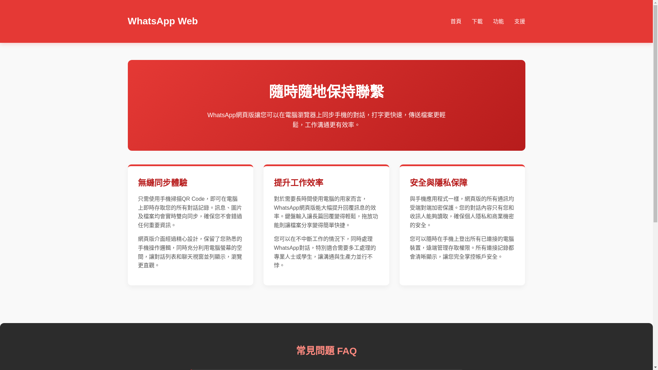This screenshot has width=658, height=370.
Task: Click the paragraph starting 您可以隨時在手機上登出
Action: click(462, 248)
